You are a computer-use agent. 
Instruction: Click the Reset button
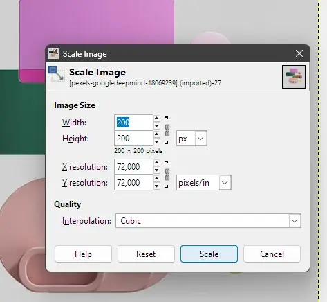(x=146, y=254)
